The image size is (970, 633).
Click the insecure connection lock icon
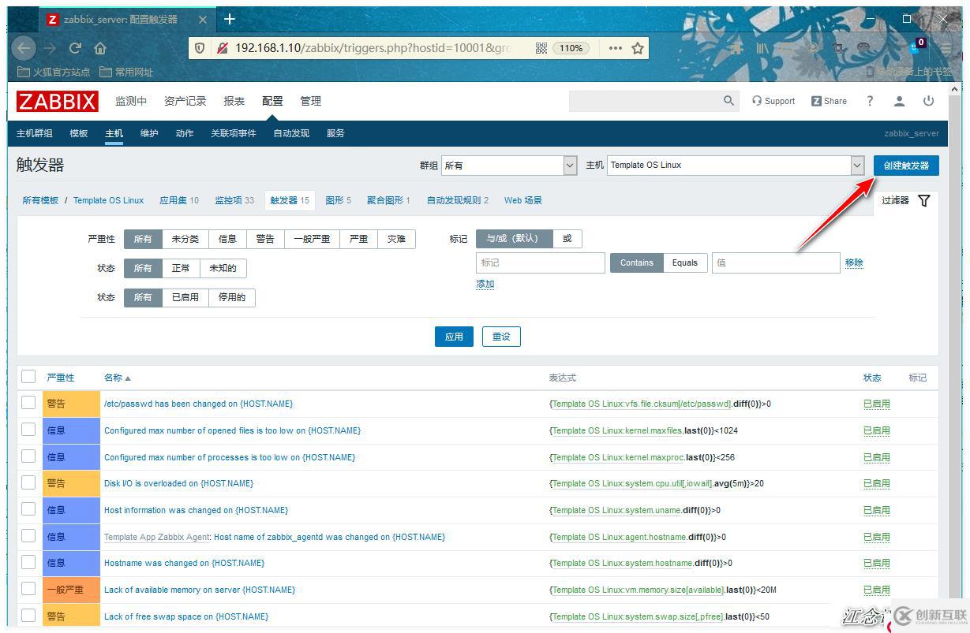pyautogui.click(x=222, y=48)
